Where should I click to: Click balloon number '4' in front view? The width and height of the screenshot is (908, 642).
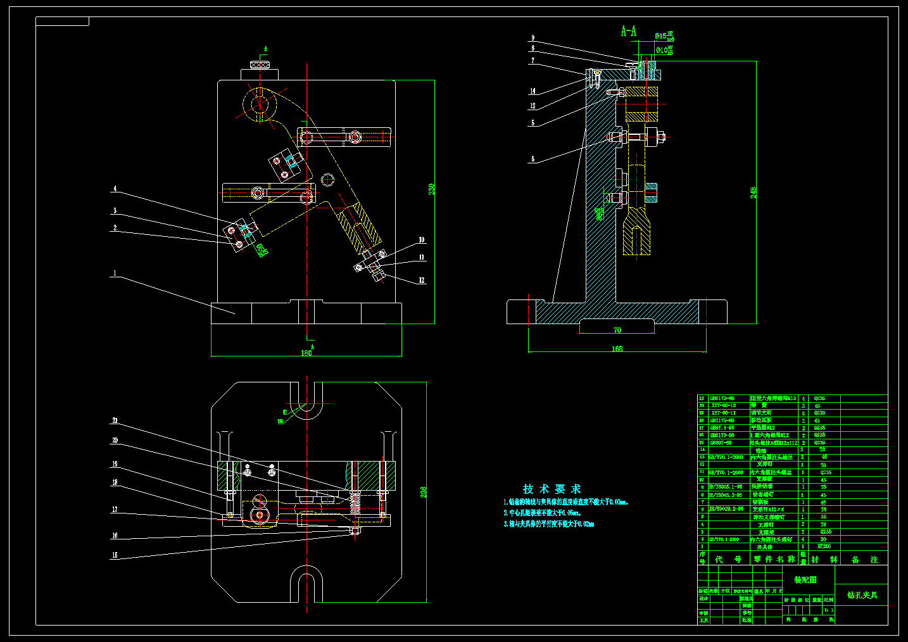pyautogui.click(x=115, y=189)
